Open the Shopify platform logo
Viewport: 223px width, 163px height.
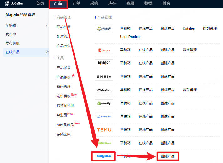(104, 103)
